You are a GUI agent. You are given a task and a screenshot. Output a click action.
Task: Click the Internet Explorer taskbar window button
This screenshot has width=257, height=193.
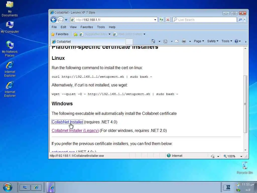tap(51, 187)
